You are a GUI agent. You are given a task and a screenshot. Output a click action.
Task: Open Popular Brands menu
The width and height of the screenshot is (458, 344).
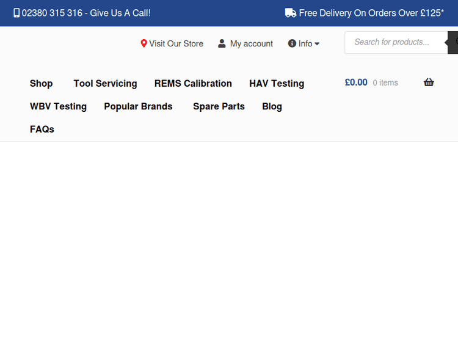(138, 106)
